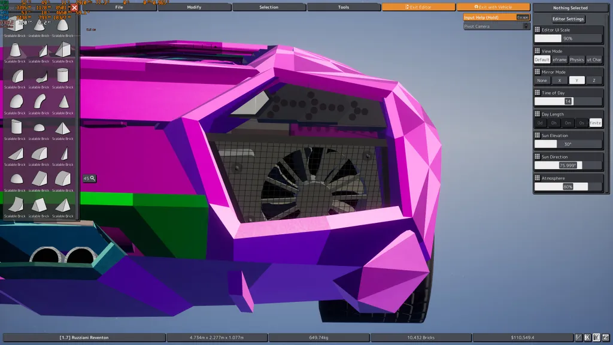Adjust the Time of Day slider
Viewport: 613px width, 345px height.
click(x=568, y=101)
